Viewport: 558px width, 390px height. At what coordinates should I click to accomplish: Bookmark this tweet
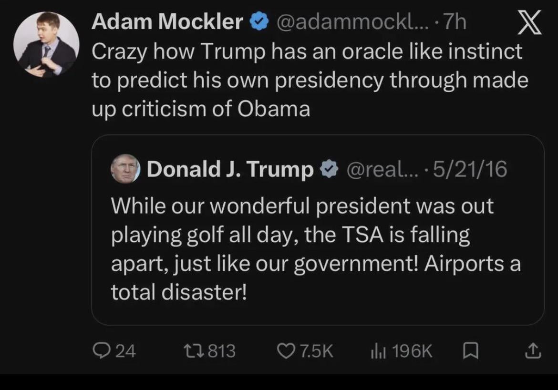(x=470, y=351)
